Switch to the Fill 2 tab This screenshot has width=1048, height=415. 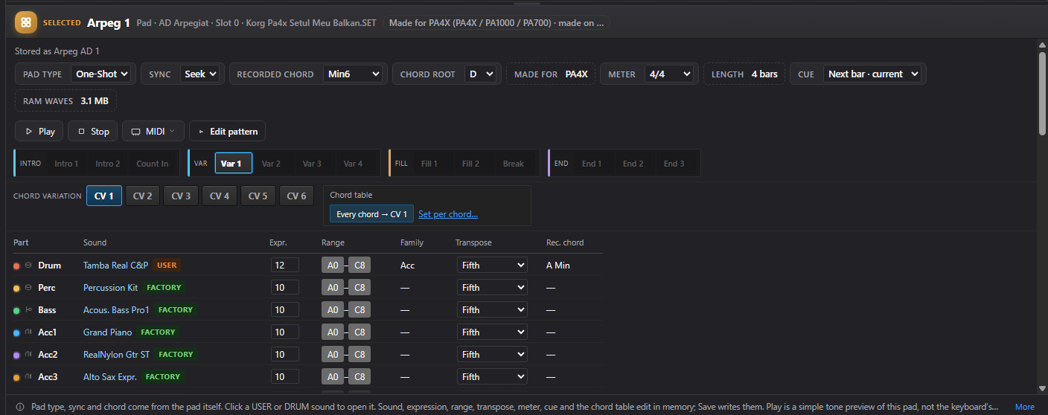point(470,164)
